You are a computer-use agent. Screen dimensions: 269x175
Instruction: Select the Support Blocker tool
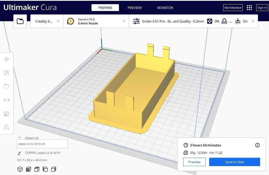(x=7, y=127)
